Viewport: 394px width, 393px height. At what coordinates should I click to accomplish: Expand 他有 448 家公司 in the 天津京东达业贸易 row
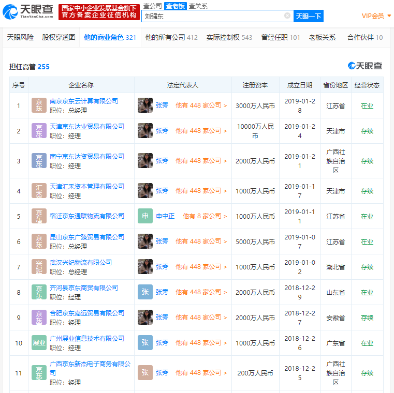(x=201, y=131)
